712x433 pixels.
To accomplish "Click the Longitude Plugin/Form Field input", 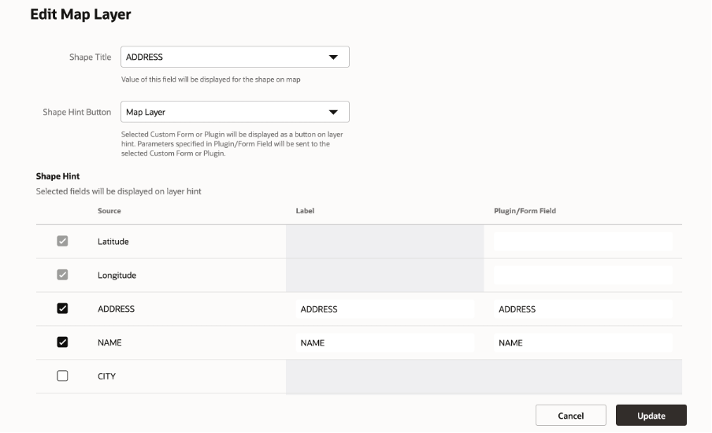I will click(x=583, y=276).
